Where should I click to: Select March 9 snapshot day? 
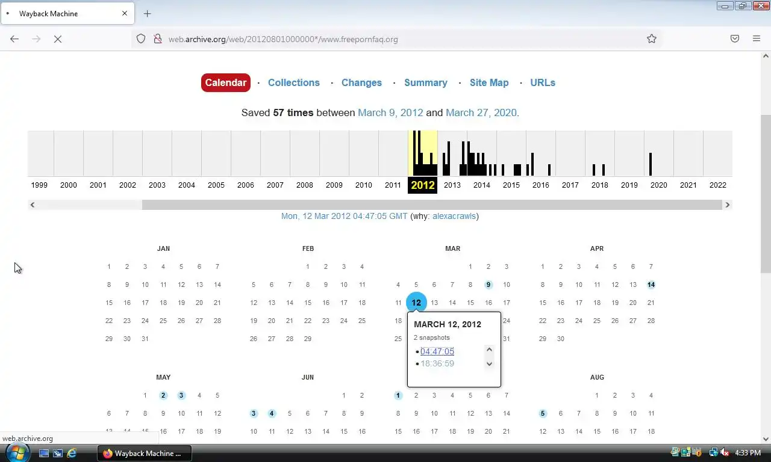tap(489, 285)
